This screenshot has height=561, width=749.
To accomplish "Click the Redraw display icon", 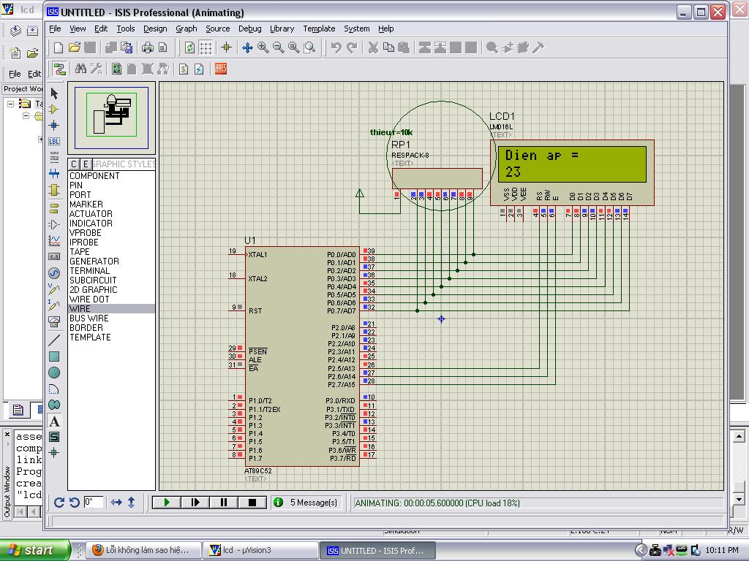I will (x=189, y=47).
